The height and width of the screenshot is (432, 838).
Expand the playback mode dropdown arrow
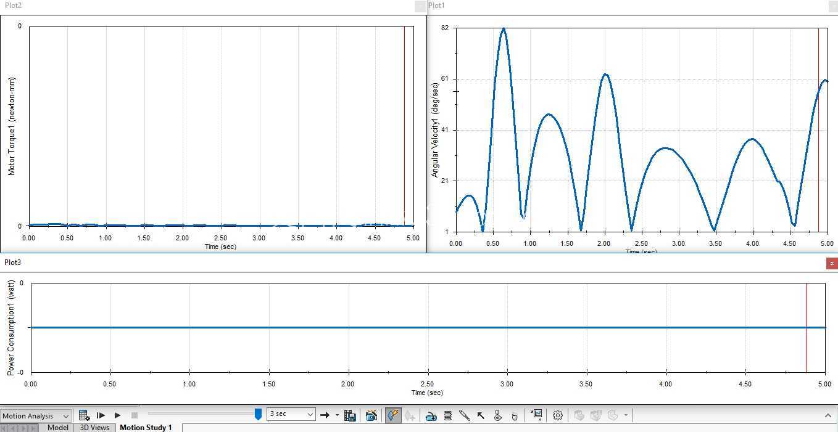[x=337, y=415]
